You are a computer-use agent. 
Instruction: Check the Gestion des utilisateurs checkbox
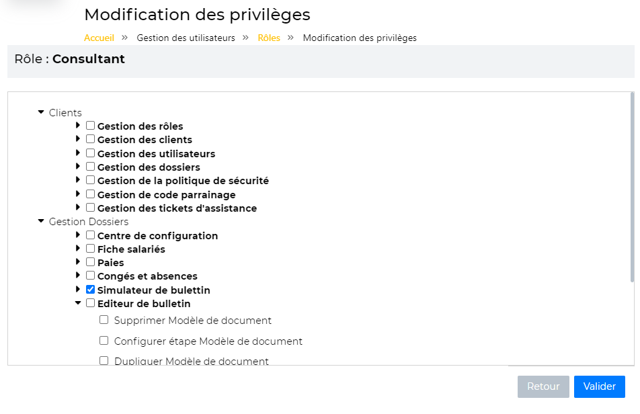pyautogui.click(x=90, y=153)
